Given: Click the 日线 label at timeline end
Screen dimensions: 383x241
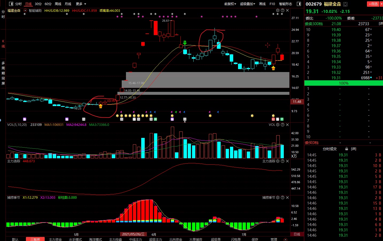Looking at the screenshot, I should (297, 234).
